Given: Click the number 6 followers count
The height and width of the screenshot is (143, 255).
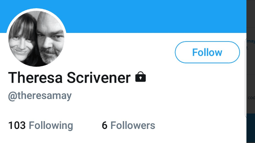Looking at the screenshot, I should tap(105, 126).
